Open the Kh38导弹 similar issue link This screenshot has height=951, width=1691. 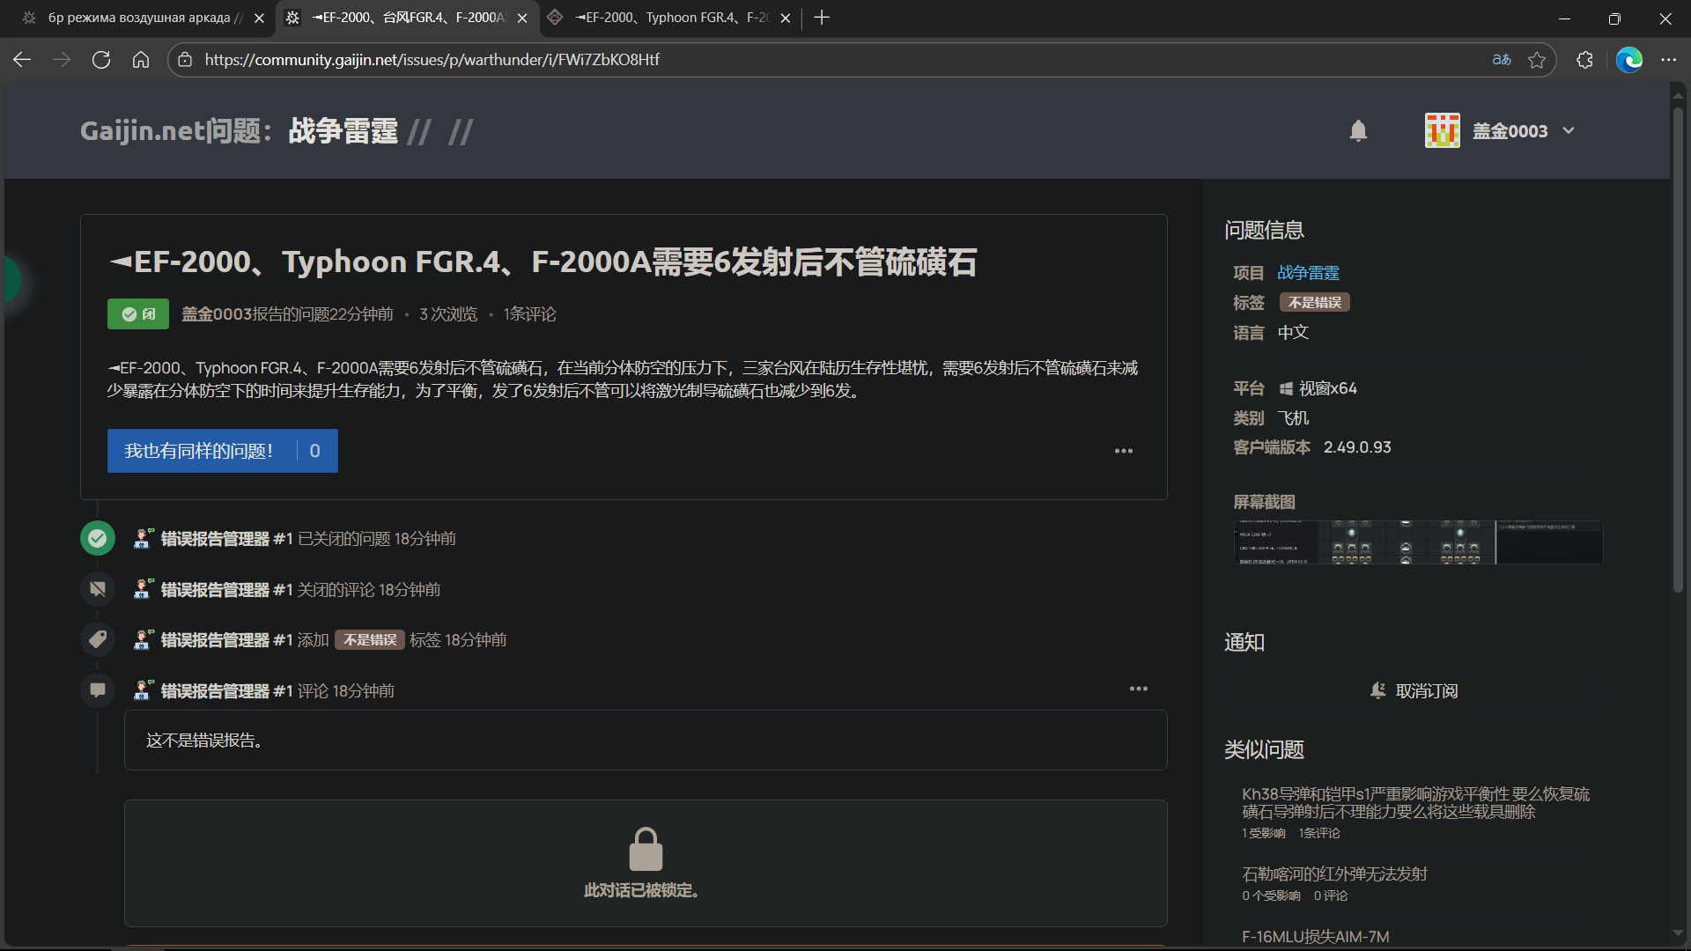click(1415, 802)
